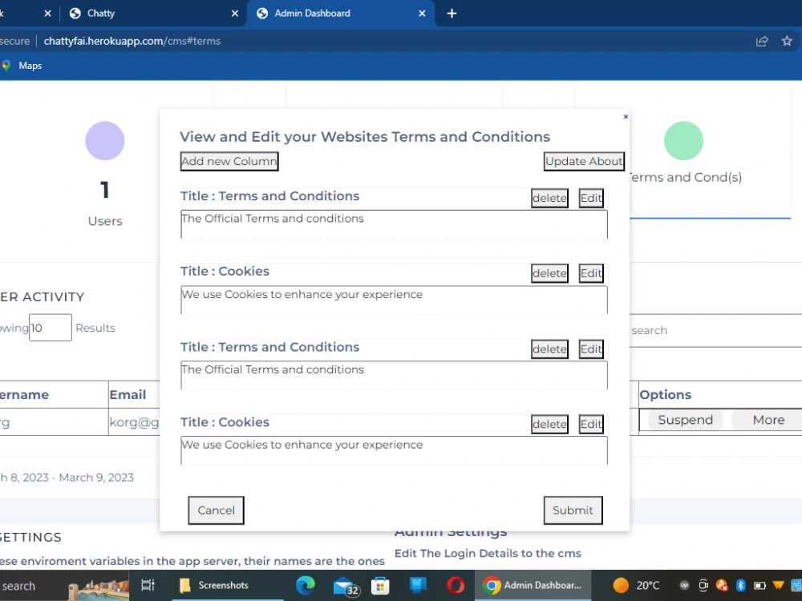
Task: Launch Opera browser from taskbar
Action: click(456, 585)
